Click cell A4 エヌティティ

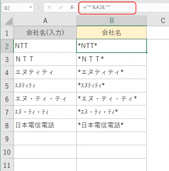pos(45,73)
